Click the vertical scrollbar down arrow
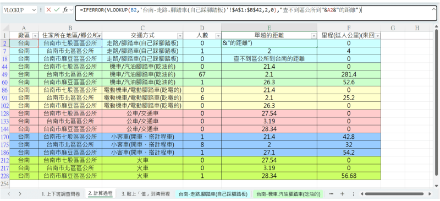This screenshot has height=201, width=440. 436,186
